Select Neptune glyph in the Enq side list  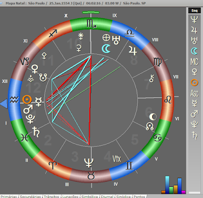coord(194,19)
